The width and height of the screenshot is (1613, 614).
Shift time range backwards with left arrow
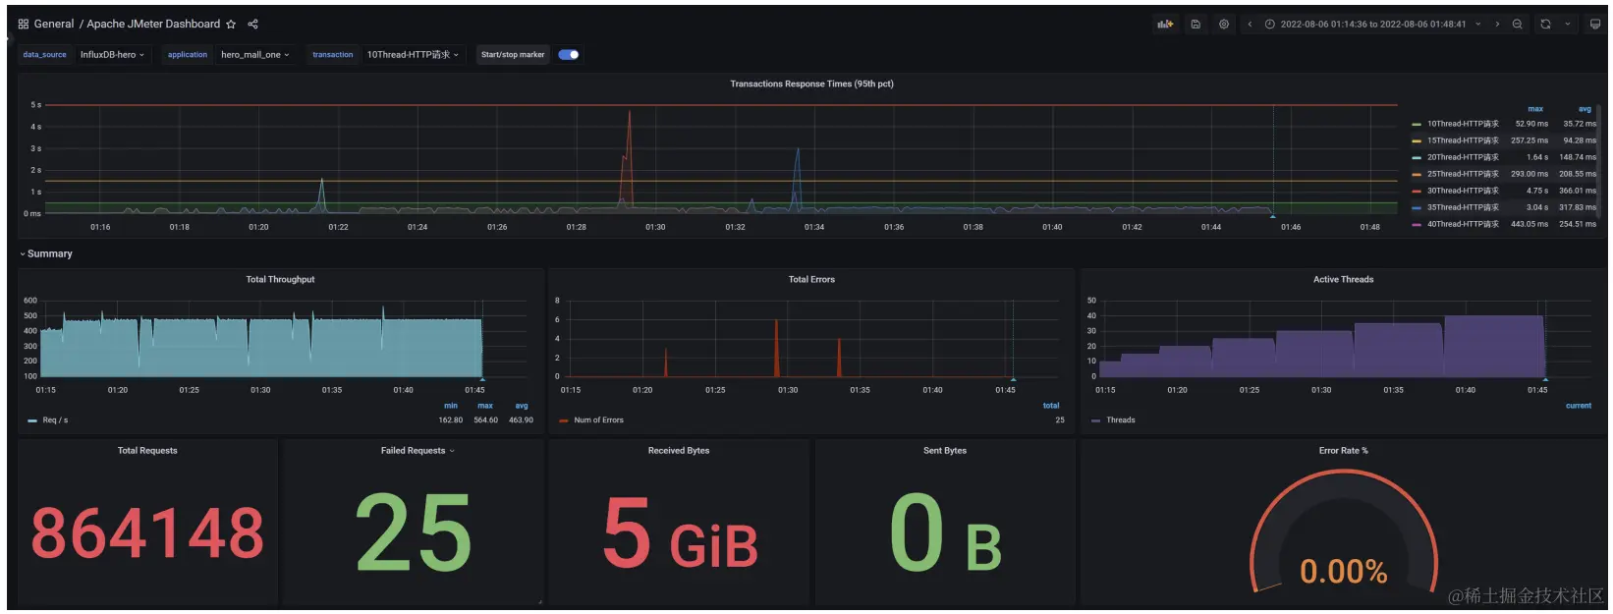point(1250,24)
